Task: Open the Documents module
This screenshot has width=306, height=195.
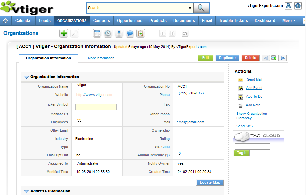Action: 184,21
